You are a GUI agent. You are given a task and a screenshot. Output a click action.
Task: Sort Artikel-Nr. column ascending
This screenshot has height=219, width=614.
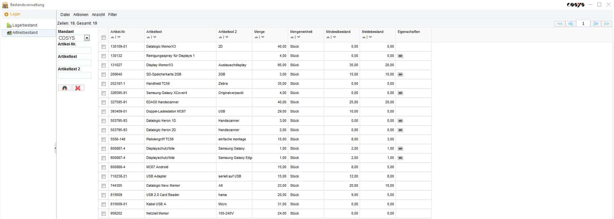pos(112,37)
